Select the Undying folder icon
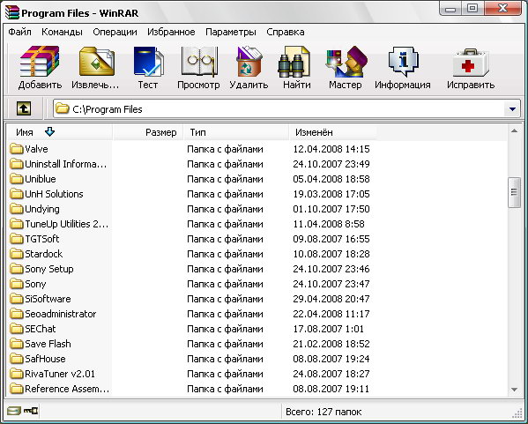Image resolution: width=528 pixels, height=424 pixels. [x=16, y=209]
